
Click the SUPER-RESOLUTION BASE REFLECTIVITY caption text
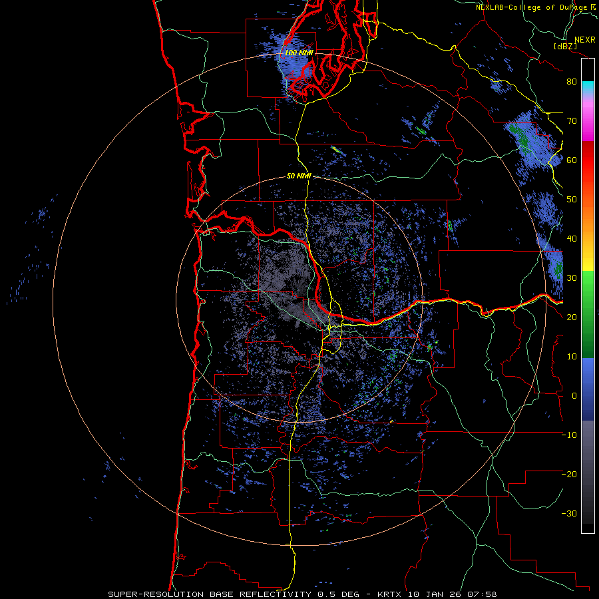tap(210, 594)
